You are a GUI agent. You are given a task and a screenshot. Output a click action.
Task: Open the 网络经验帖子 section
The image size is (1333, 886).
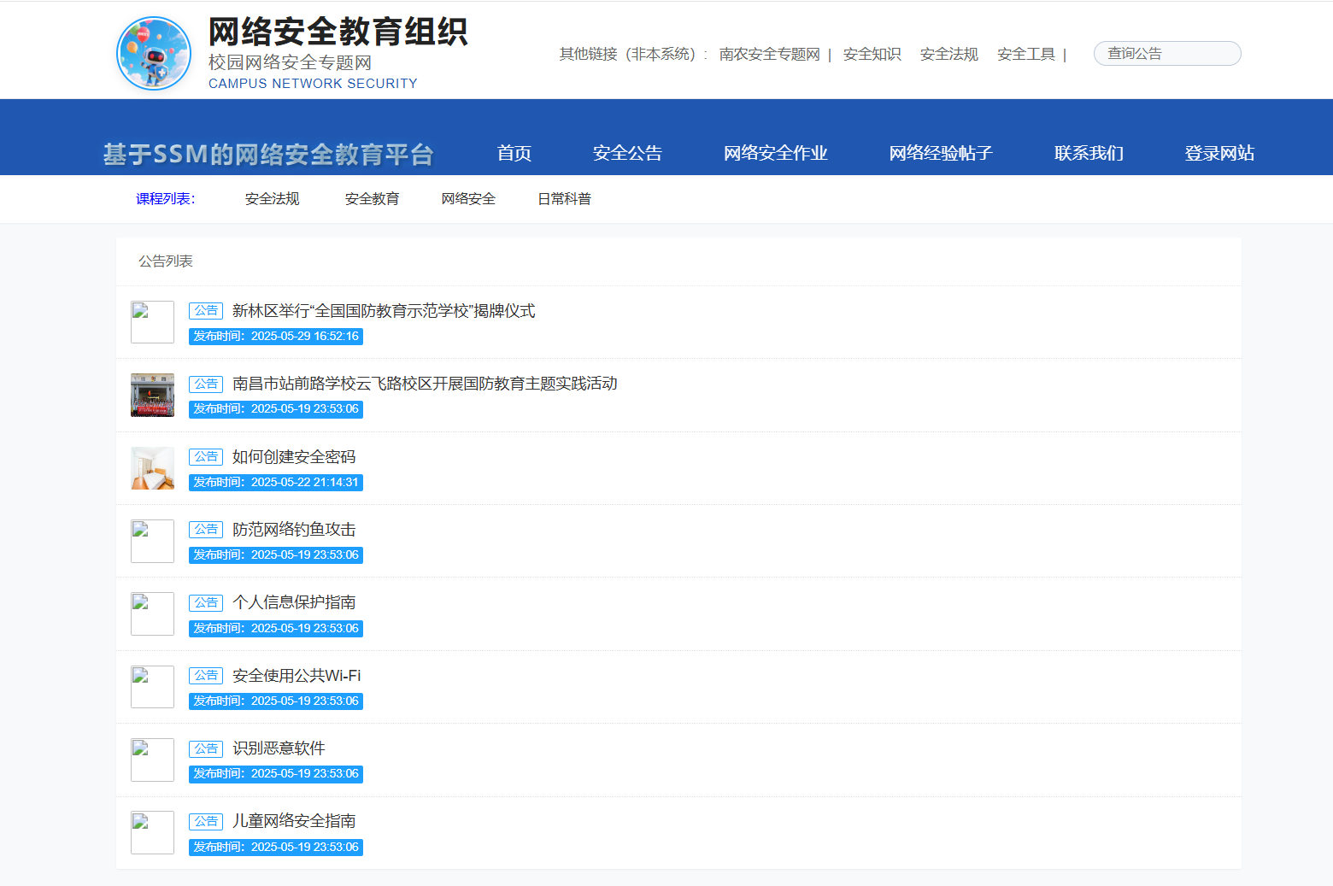tap(940, 153)
